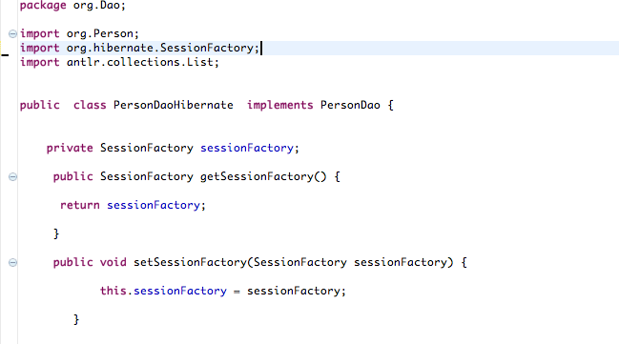Click the SessionFactory parameter type in setter

pyautogui.click(x=300, y=262)
